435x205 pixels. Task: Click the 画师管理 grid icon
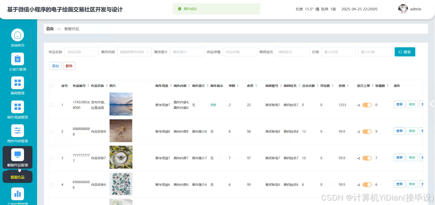[17, 83]
